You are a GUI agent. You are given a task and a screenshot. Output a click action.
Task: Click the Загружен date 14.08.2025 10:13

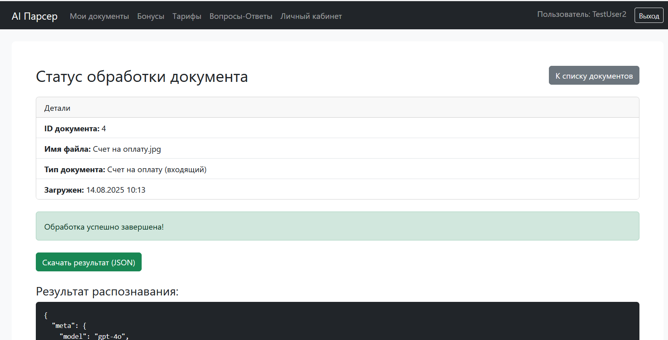click(116, 190)
